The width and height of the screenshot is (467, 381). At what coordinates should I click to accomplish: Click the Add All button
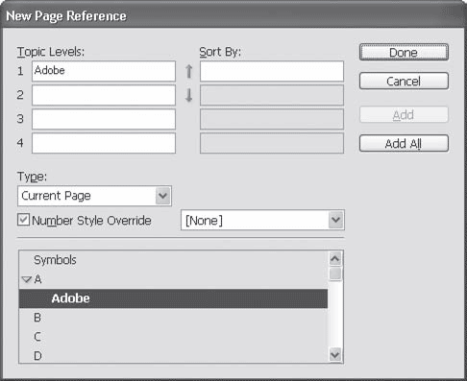(404, 143)
